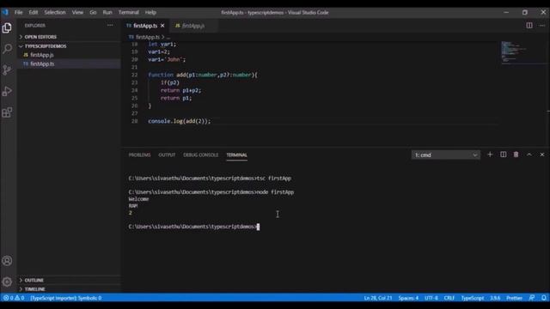Select firstApp.ts in the file explorer

tap(42, 64)
